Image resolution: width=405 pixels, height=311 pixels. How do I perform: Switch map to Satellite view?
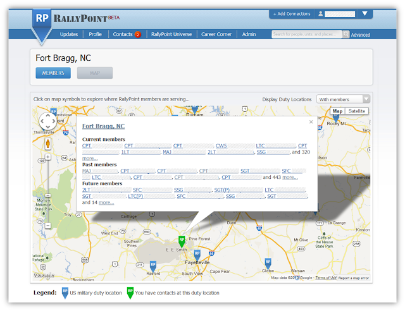[357, 111]
